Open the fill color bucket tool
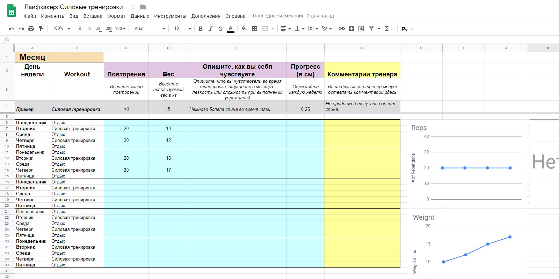This screenshot has width=559, height=279. click(244, 29)
